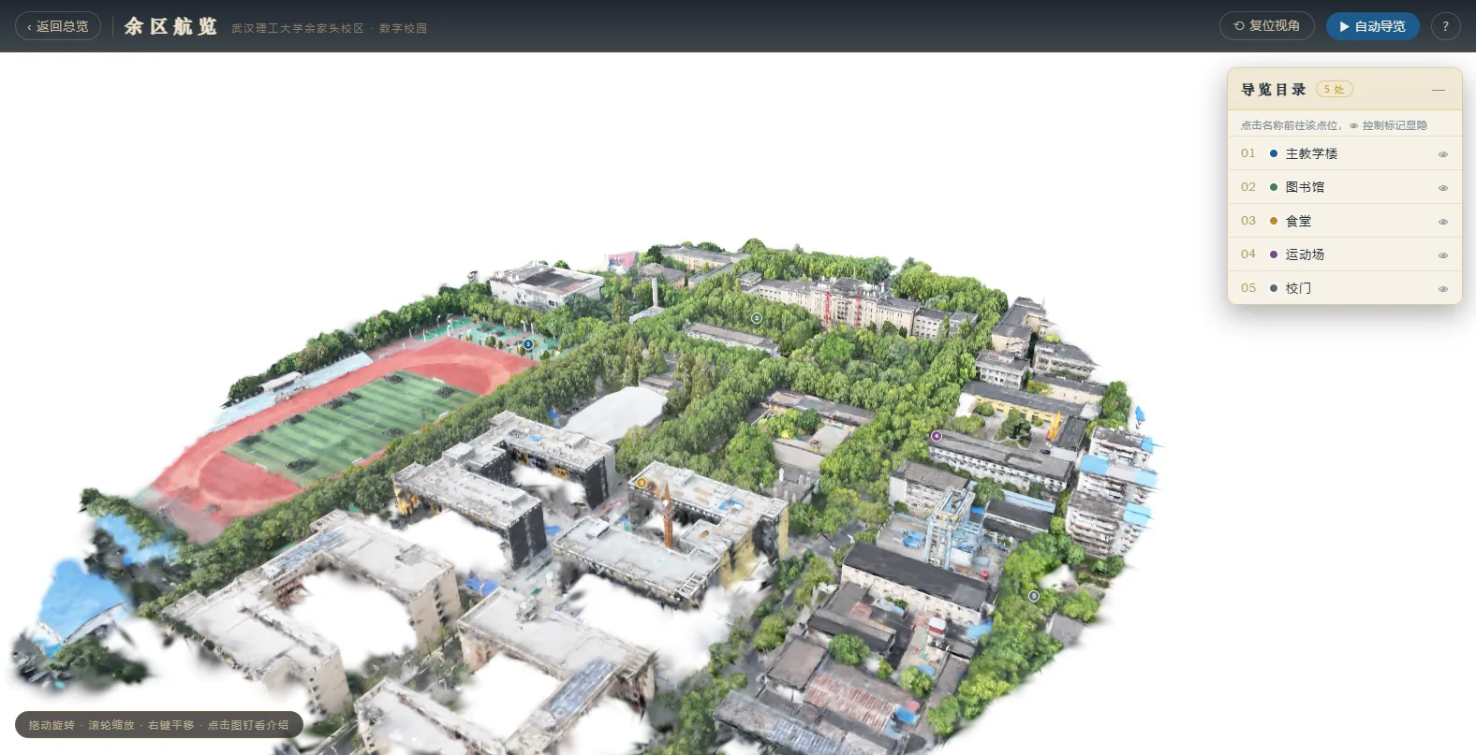Click the 余区航览 title
The width and height of the screenshot is (1476, 755).
coord(170,26)
